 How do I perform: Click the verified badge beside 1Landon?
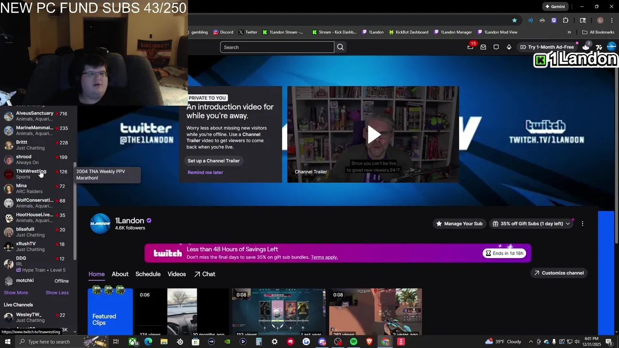pos(149,220)
